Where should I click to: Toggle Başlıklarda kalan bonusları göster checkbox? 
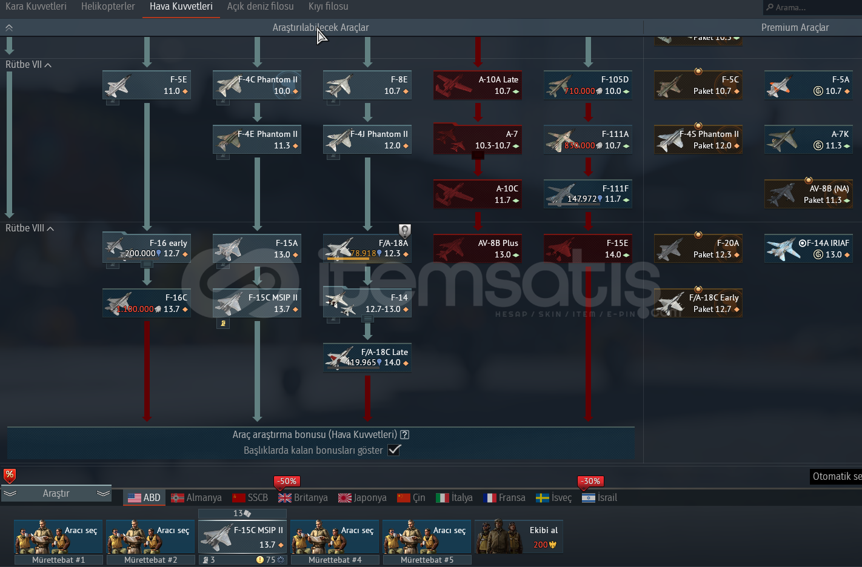pos(394,450)
